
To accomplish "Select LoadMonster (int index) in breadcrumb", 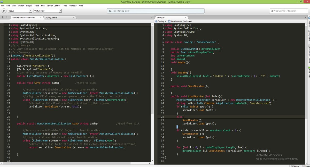I will (181, 21).
